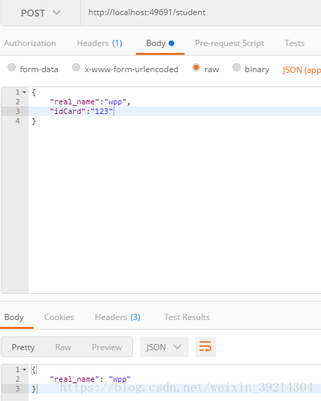Switch response view to Raw
The height and width of the screenshot is (401, 321).
pyautogui.click(x=63, y=347)
